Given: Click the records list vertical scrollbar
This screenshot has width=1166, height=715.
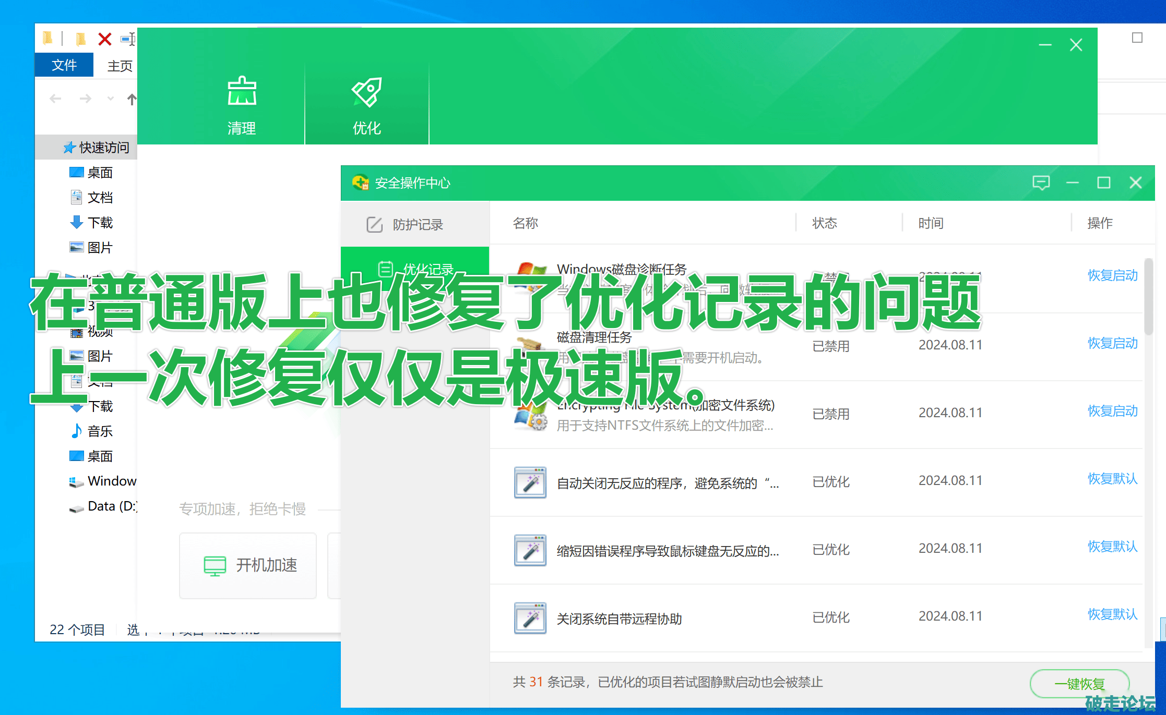Looking at the screenshot, I should tap(1148, 297).
